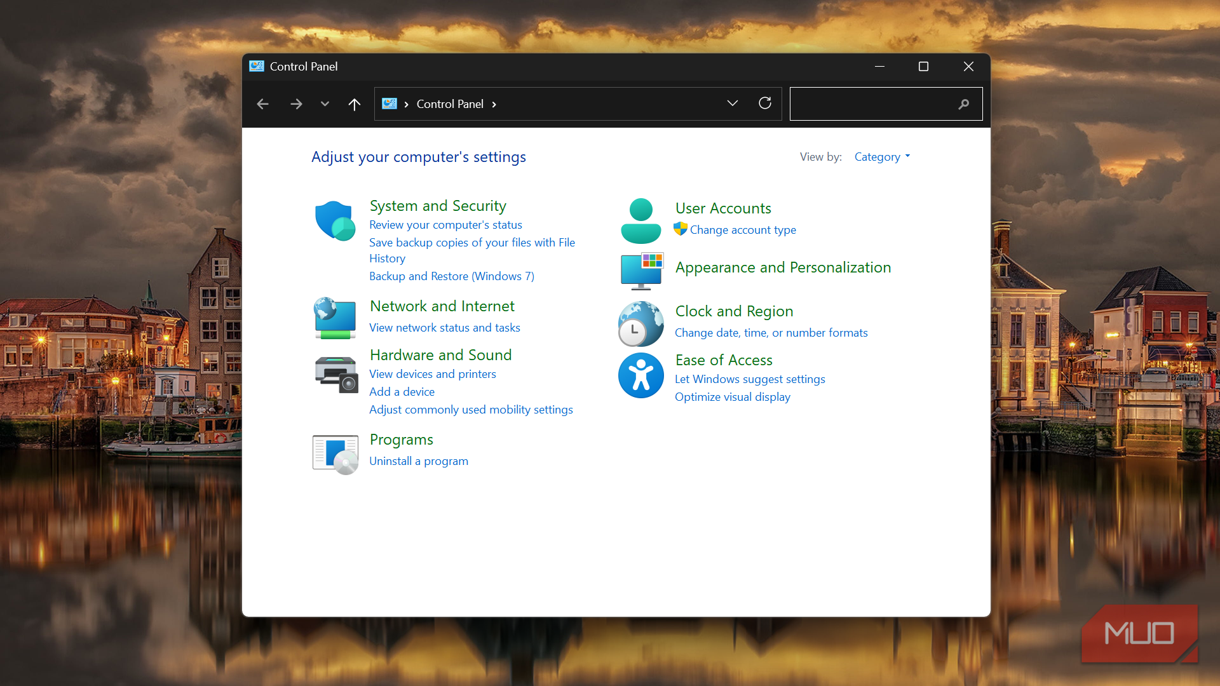Image resolution: width=1220 pixels, height=686 pixels.
Task: Click the System and Security shield icon
Action: click(x=335, y=221)
